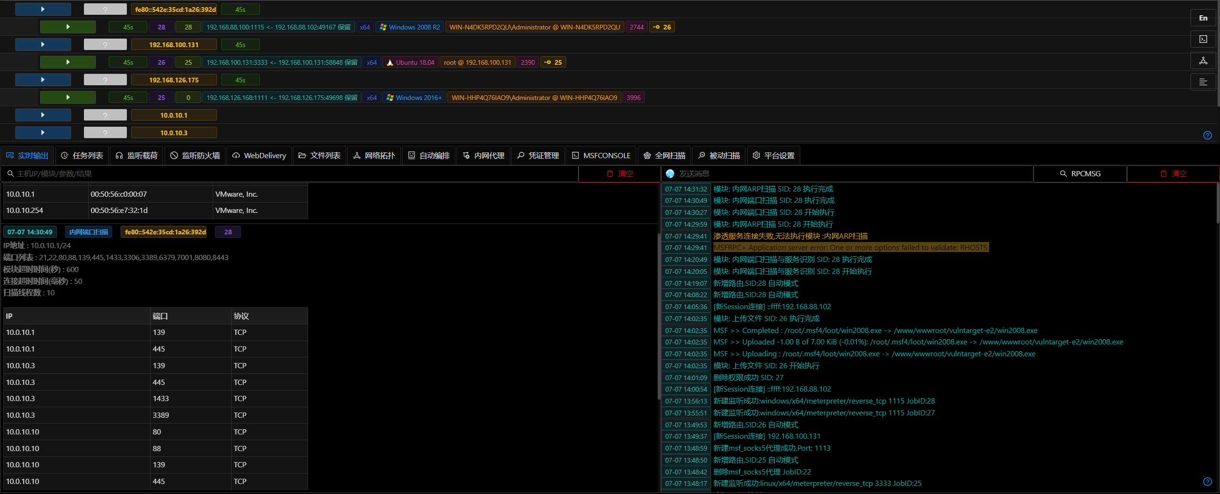1220x494 pixels.
Task: Switch to the 全网扫描 full network scan tab
Action: (664, 156)
